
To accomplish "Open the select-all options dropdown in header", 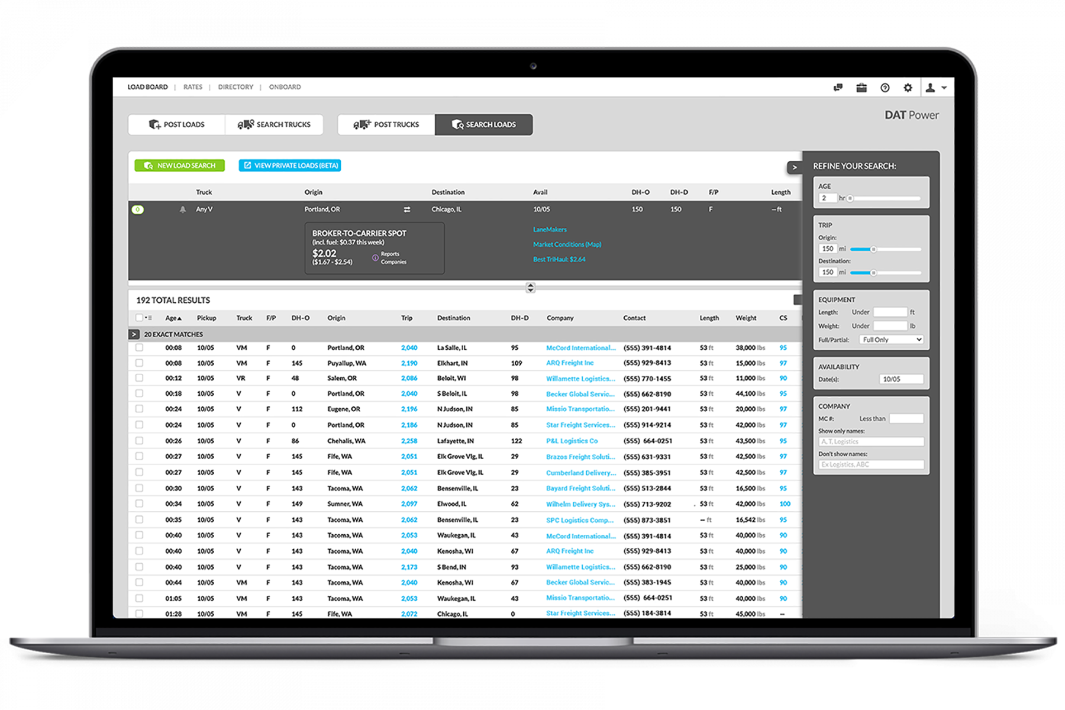I will [x=149, y=318].
